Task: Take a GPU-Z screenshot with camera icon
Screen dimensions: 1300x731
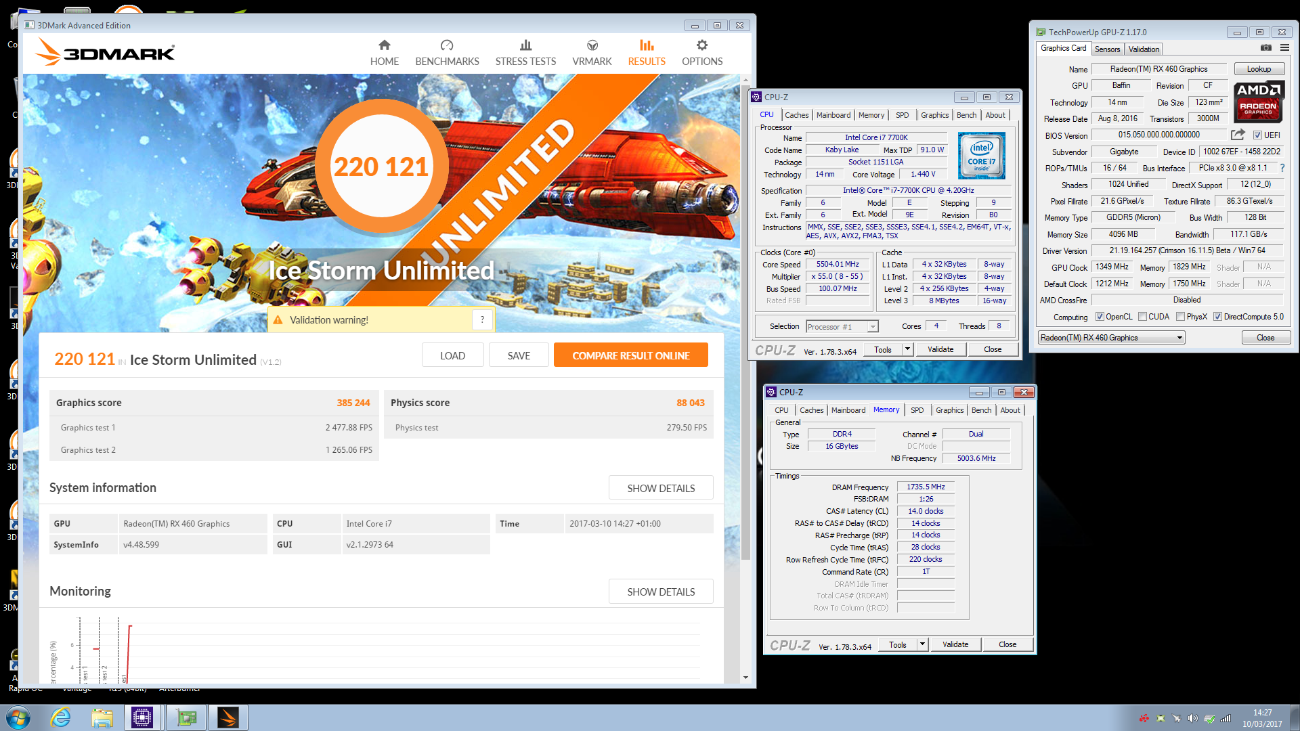Action: click(1265, 48)
